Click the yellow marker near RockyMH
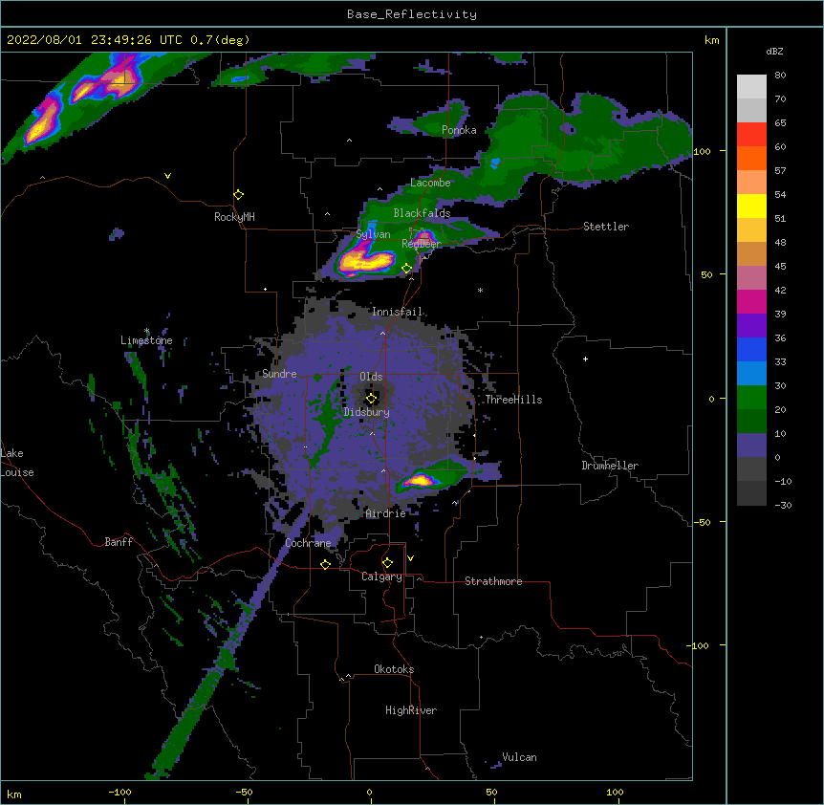824x805 pixels. pyautogui.click(x=238, y=195)
